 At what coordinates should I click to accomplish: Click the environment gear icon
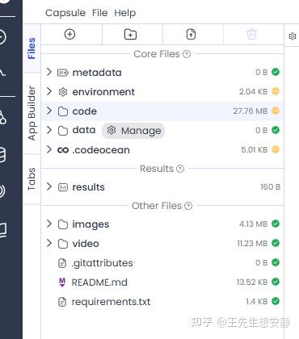tap(63, 92)
